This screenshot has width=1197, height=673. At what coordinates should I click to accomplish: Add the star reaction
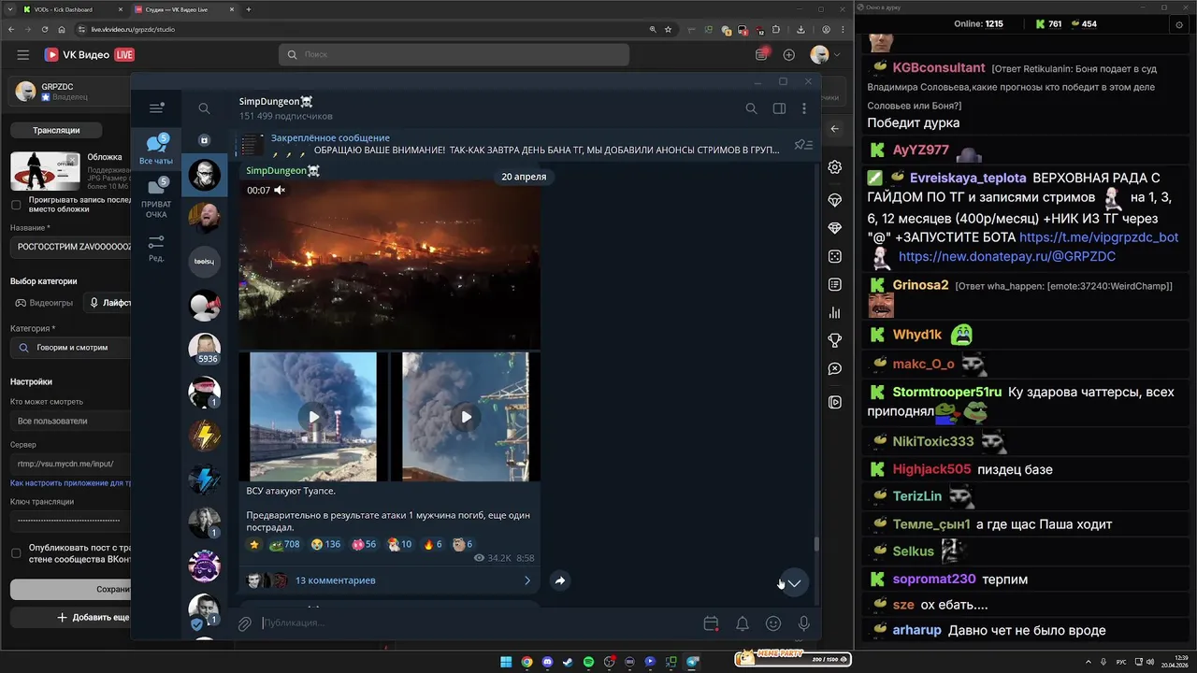coord(254,544)
